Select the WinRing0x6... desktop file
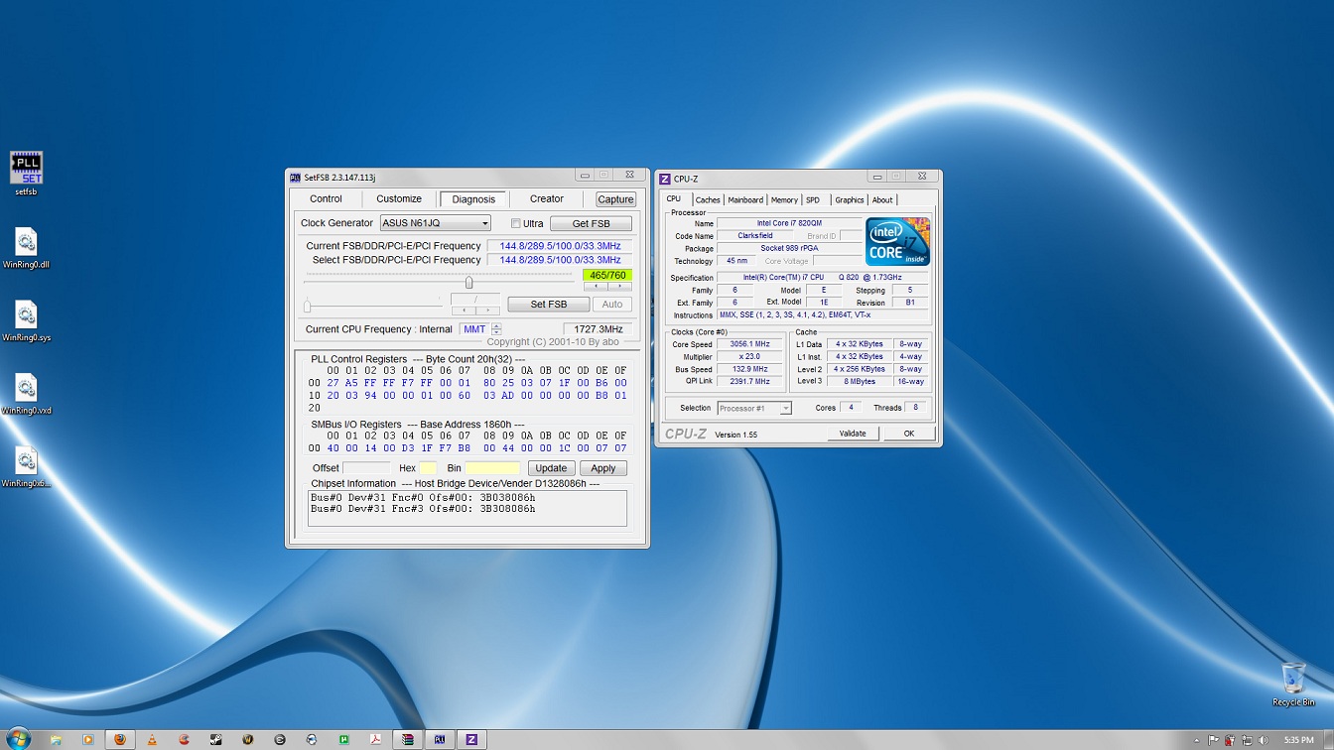The image size is (1334, 750). (27, 467)
